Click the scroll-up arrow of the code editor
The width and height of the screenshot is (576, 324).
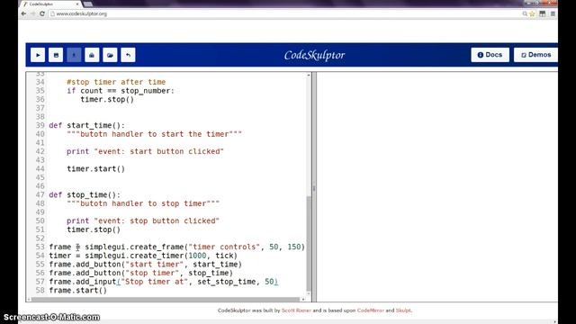point(309,75)
